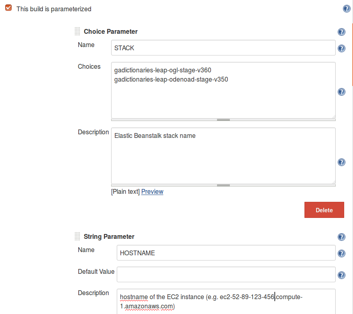This screenshot has height=314, width=353.
Task: Open help for parameterized build option
Action: tap(347, 9)
